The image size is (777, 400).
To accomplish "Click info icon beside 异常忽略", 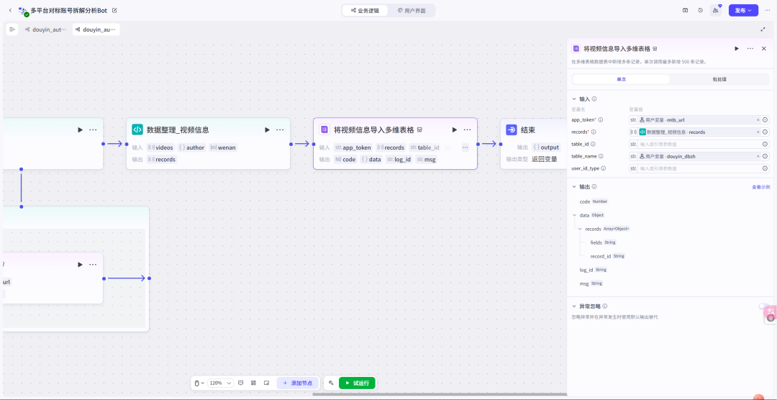I will coord(605,306).
